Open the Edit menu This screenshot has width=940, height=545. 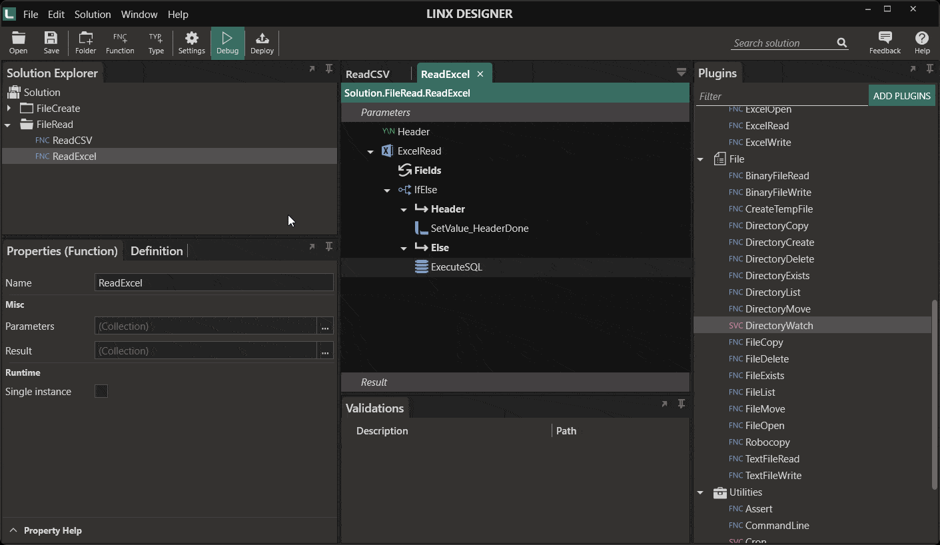56,14
